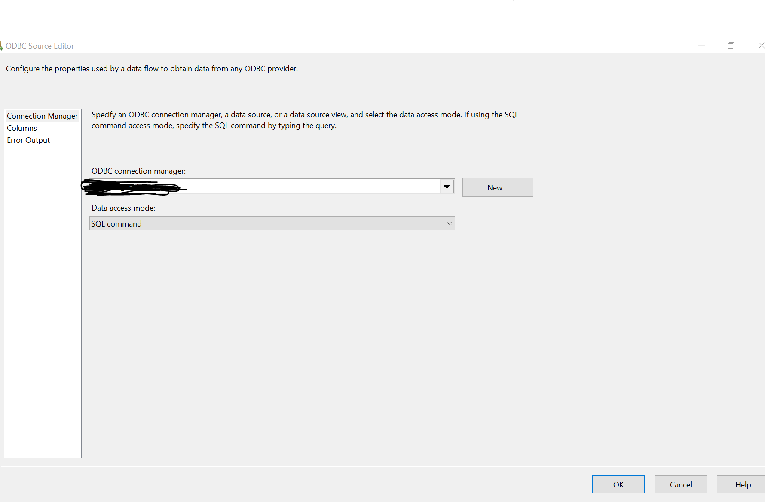Minimize the ODBC Source Editor window
The width and height of the screenshot is (765, 502).
point(702,45)
